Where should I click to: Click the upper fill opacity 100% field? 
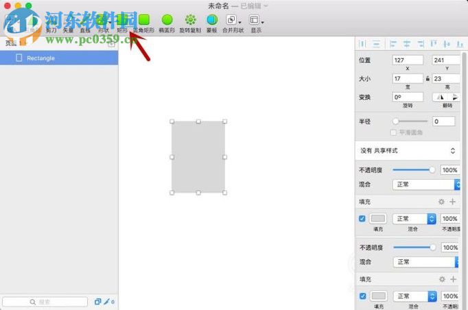tap(449, 219)
